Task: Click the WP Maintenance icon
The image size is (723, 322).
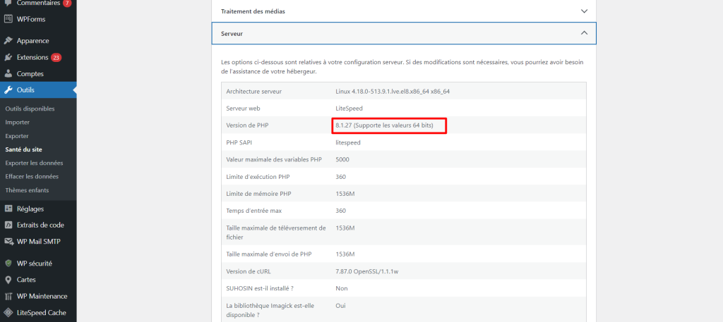Action: (x=8, y=296)
